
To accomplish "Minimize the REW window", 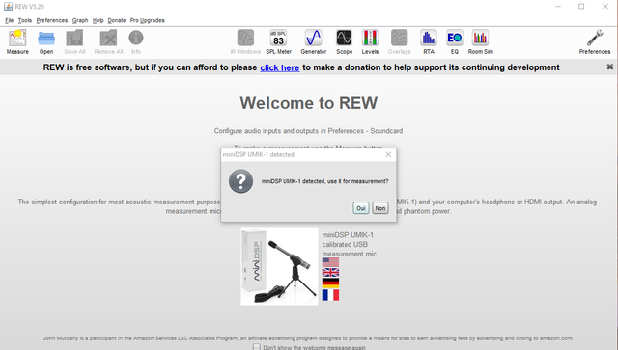I will (x=558, y=7).
